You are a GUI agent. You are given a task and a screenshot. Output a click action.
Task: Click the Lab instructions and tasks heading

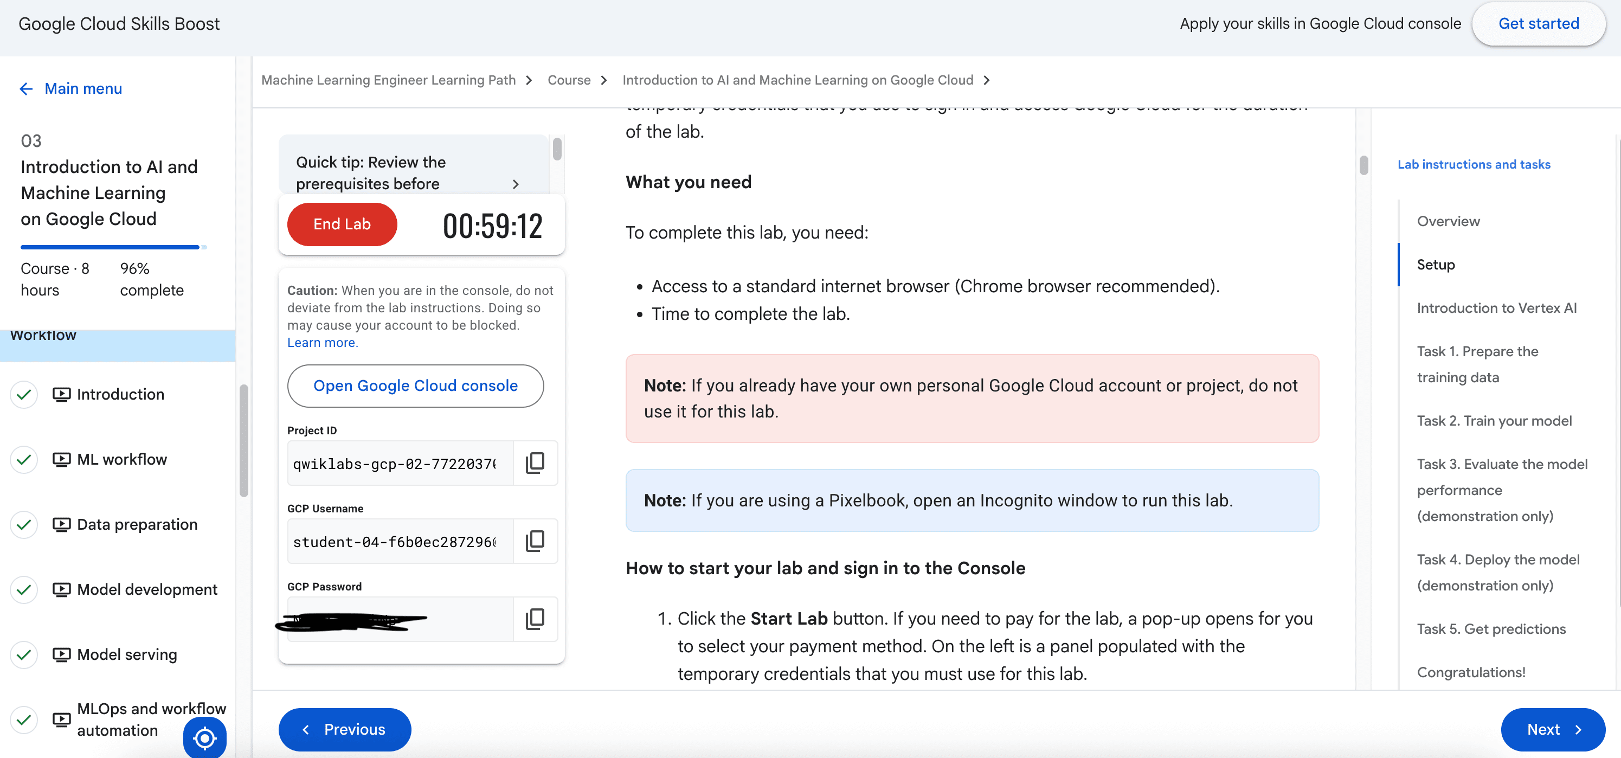click(x=1474, y=164)
